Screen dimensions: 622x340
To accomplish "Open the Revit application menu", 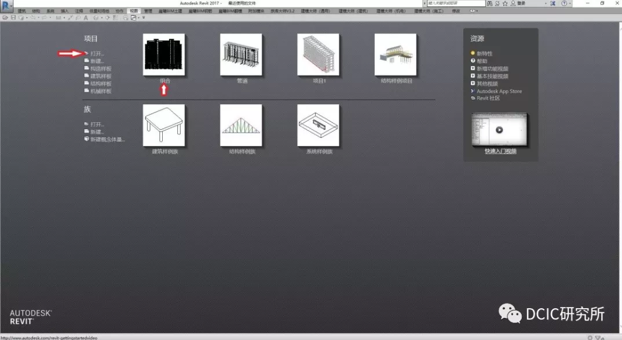I will [x=6, y=6].
